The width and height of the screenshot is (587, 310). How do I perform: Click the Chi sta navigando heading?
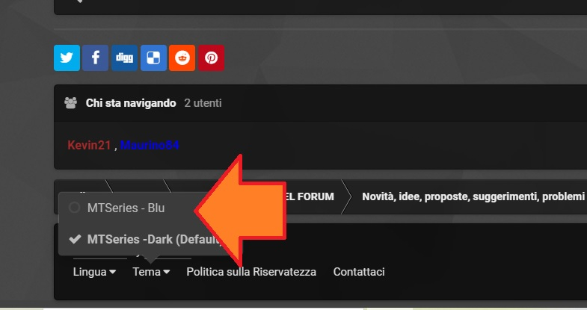tap(131, 103)
